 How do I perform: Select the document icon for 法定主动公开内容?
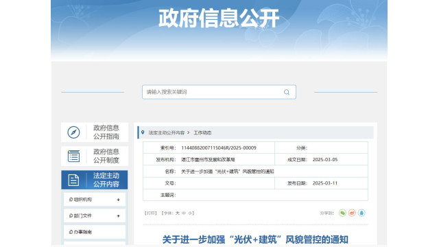[73, 180]
